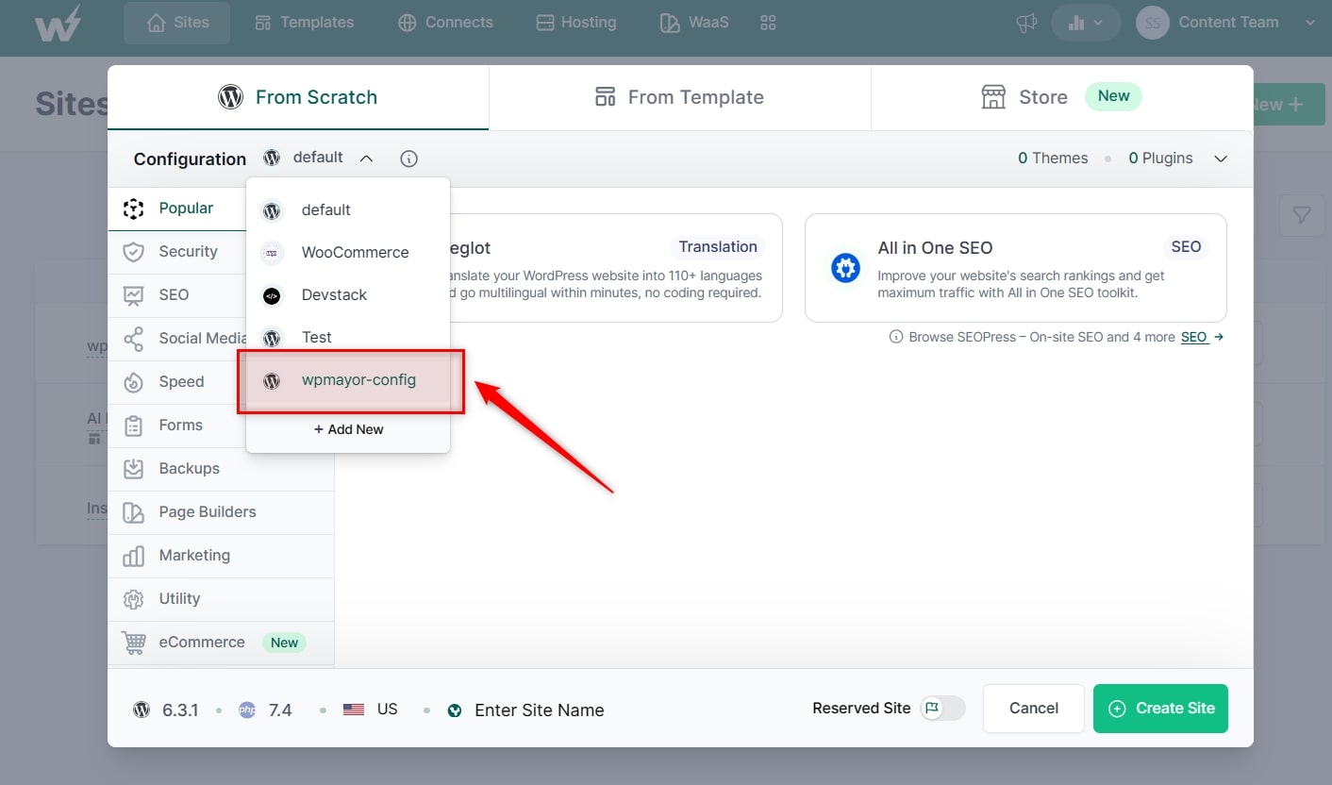
Task: Click the Utility gear icon
Action: point(134,599)
